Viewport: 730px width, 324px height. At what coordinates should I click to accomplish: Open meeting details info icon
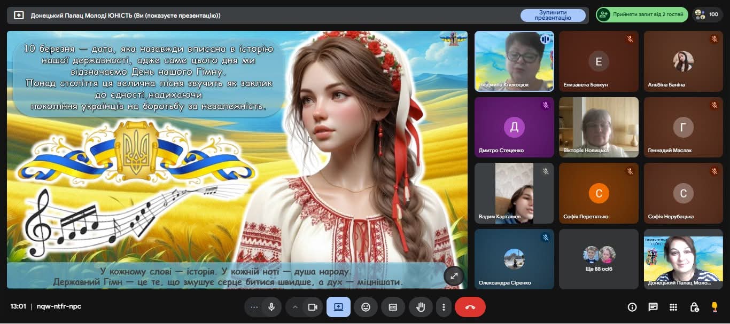tap(632, 307)
